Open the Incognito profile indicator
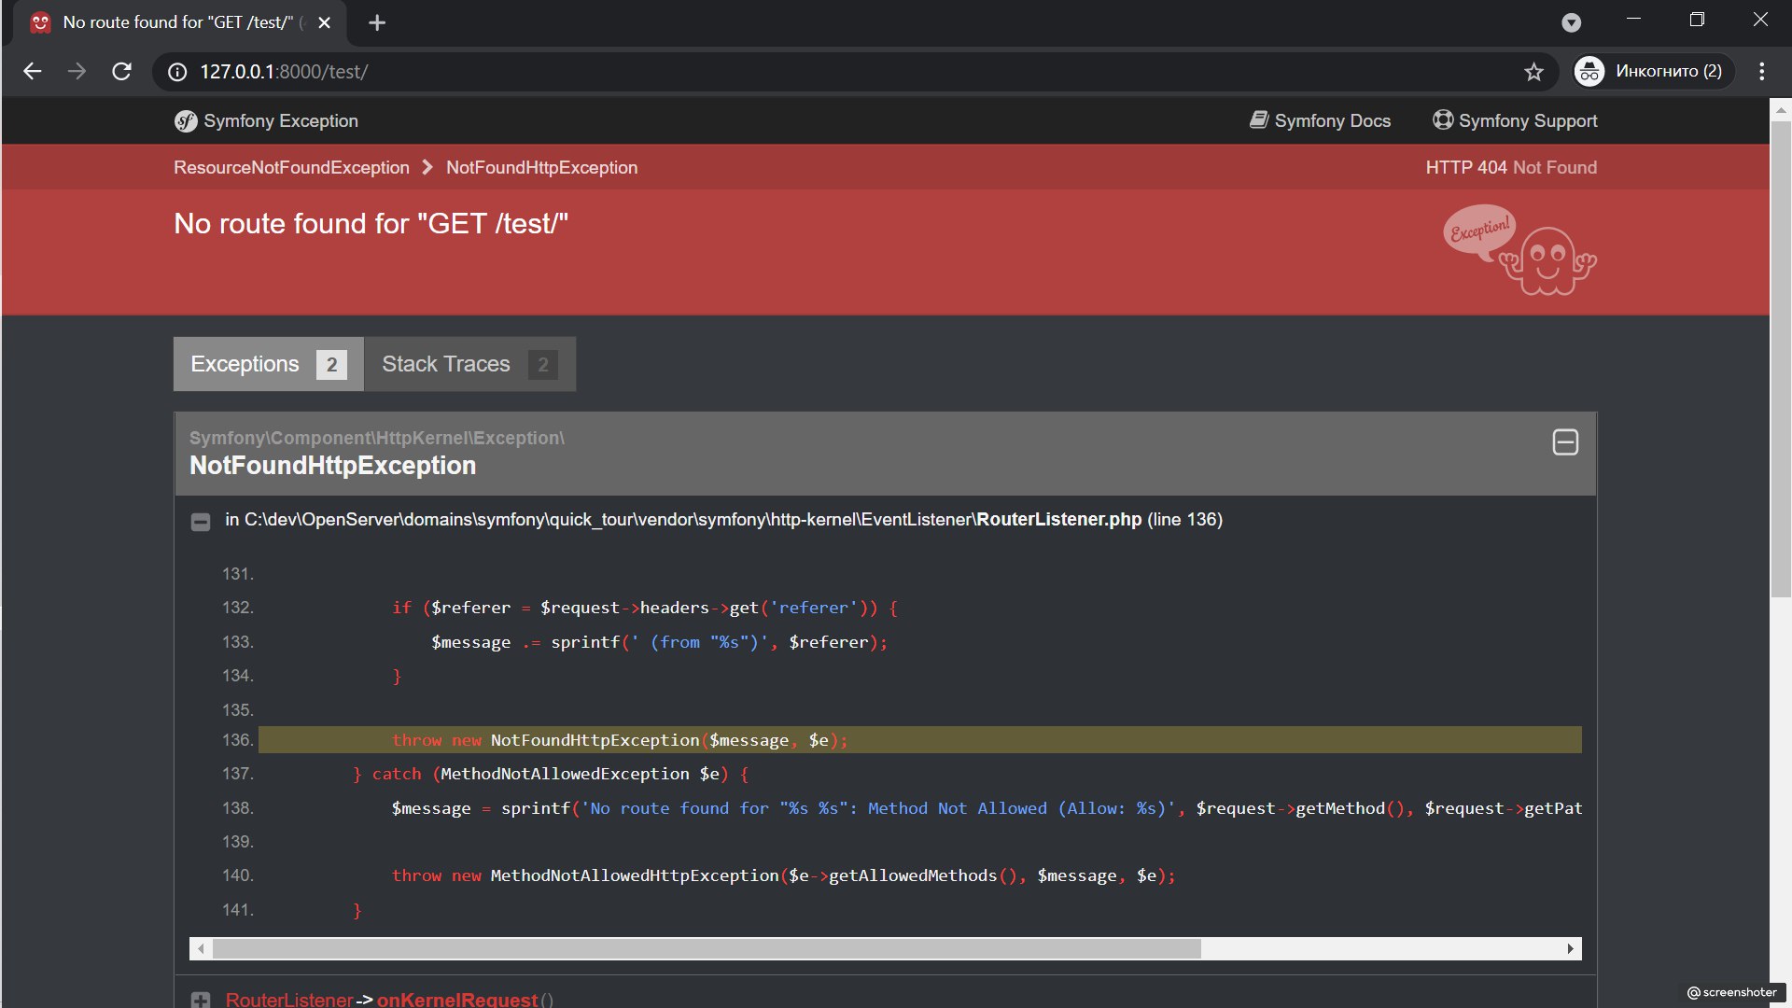Image resolution: width=1792 pixels, height=1008 pixels. pos(1649,72)
